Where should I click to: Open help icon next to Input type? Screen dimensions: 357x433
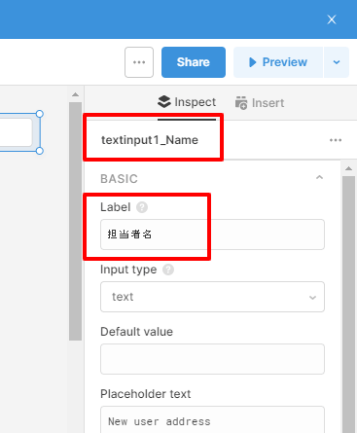pos(168,270)
